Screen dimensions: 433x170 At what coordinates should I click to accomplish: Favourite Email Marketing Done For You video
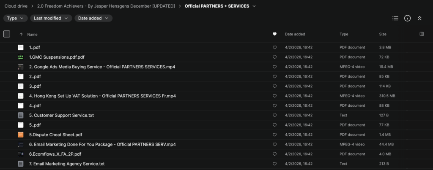274,144
